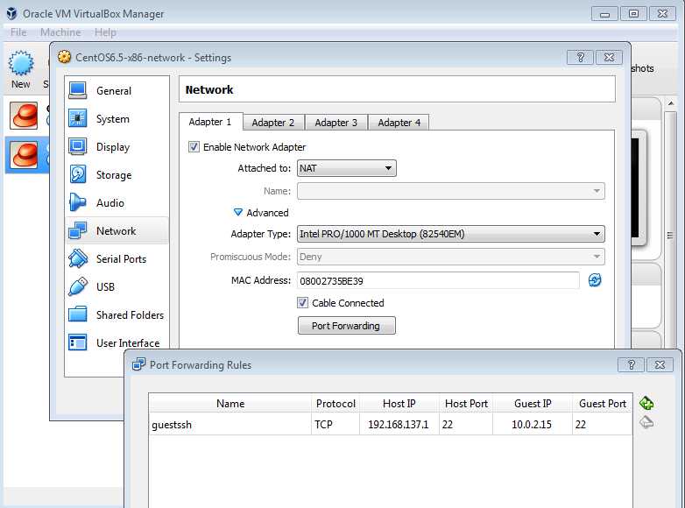Switch to Adapter 4 tab
The width and height of the screenshot is (685, 508).
click(399, 123)
